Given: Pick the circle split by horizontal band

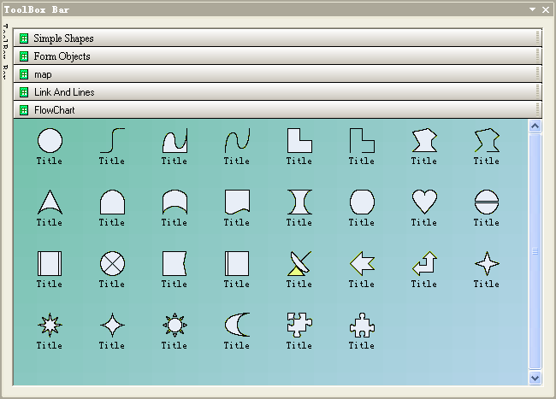Looking at the screenshot, I should click(x=487, y=202).
